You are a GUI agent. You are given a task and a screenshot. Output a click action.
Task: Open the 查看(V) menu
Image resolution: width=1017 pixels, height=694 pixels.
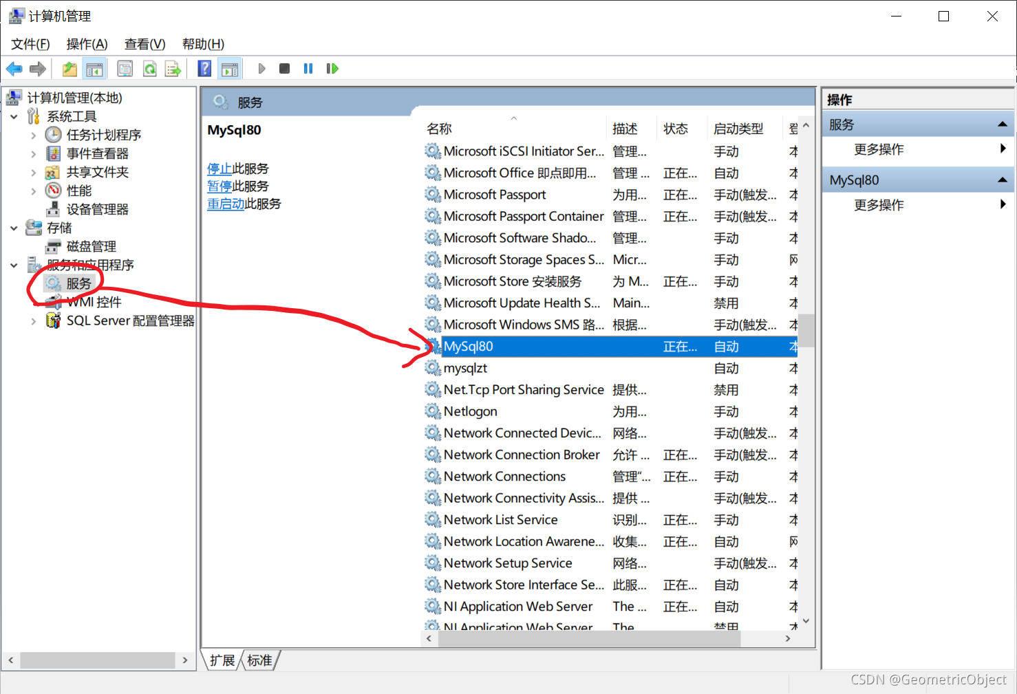pos(144,44)
